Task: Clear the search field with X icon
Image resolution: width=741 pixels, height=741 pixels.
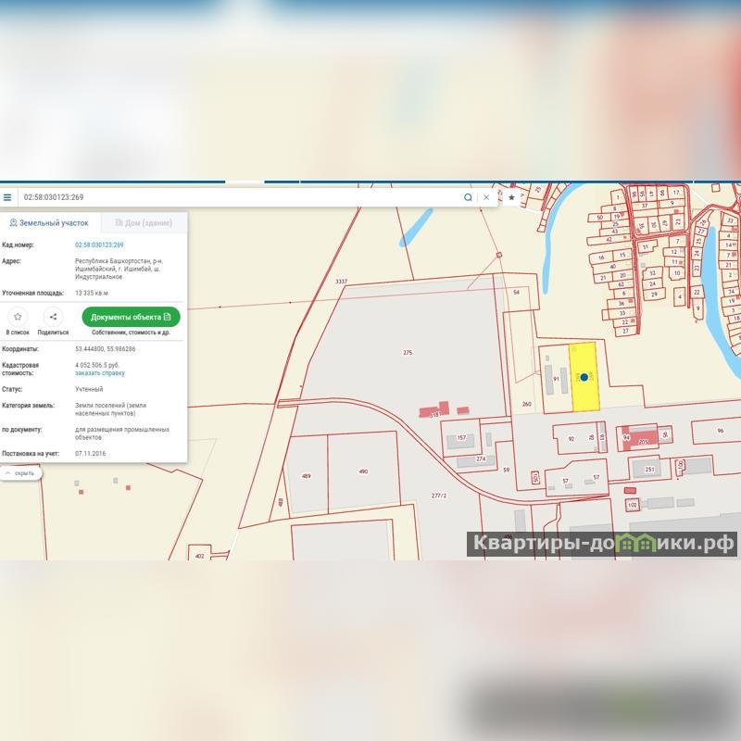Action: coord(486,197)
